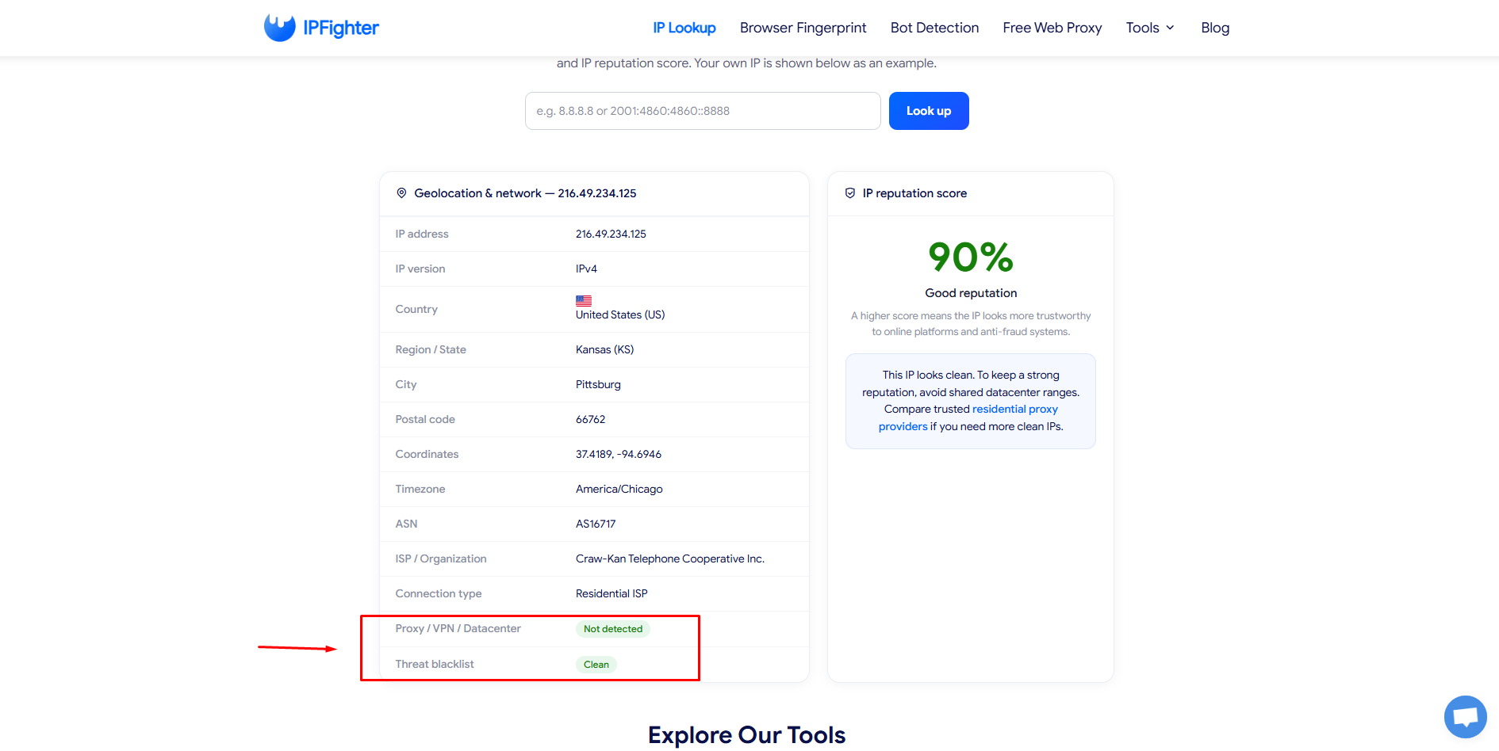Viewport: 1499px width, 751px height.
Task: Click the Look up button
Action: click(x=929, y=111)
